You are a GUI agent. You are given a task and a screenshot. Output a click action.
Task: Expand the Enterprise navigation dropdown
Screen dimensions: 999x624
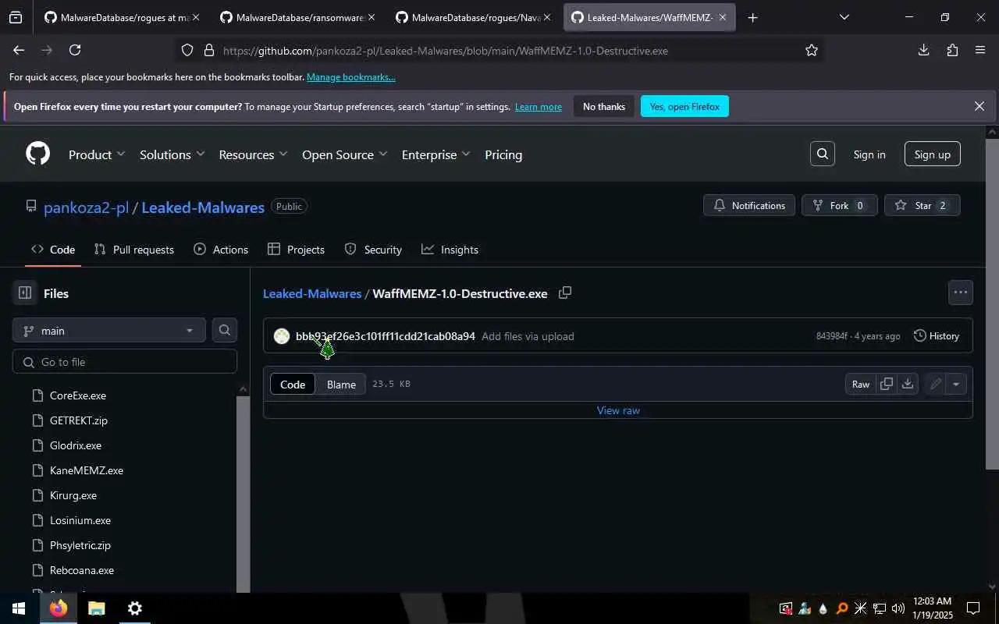click(436, 154)
